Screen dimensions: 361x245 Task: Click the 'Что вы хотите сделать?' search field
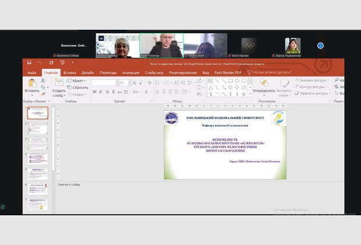click(x=271, y=72)
